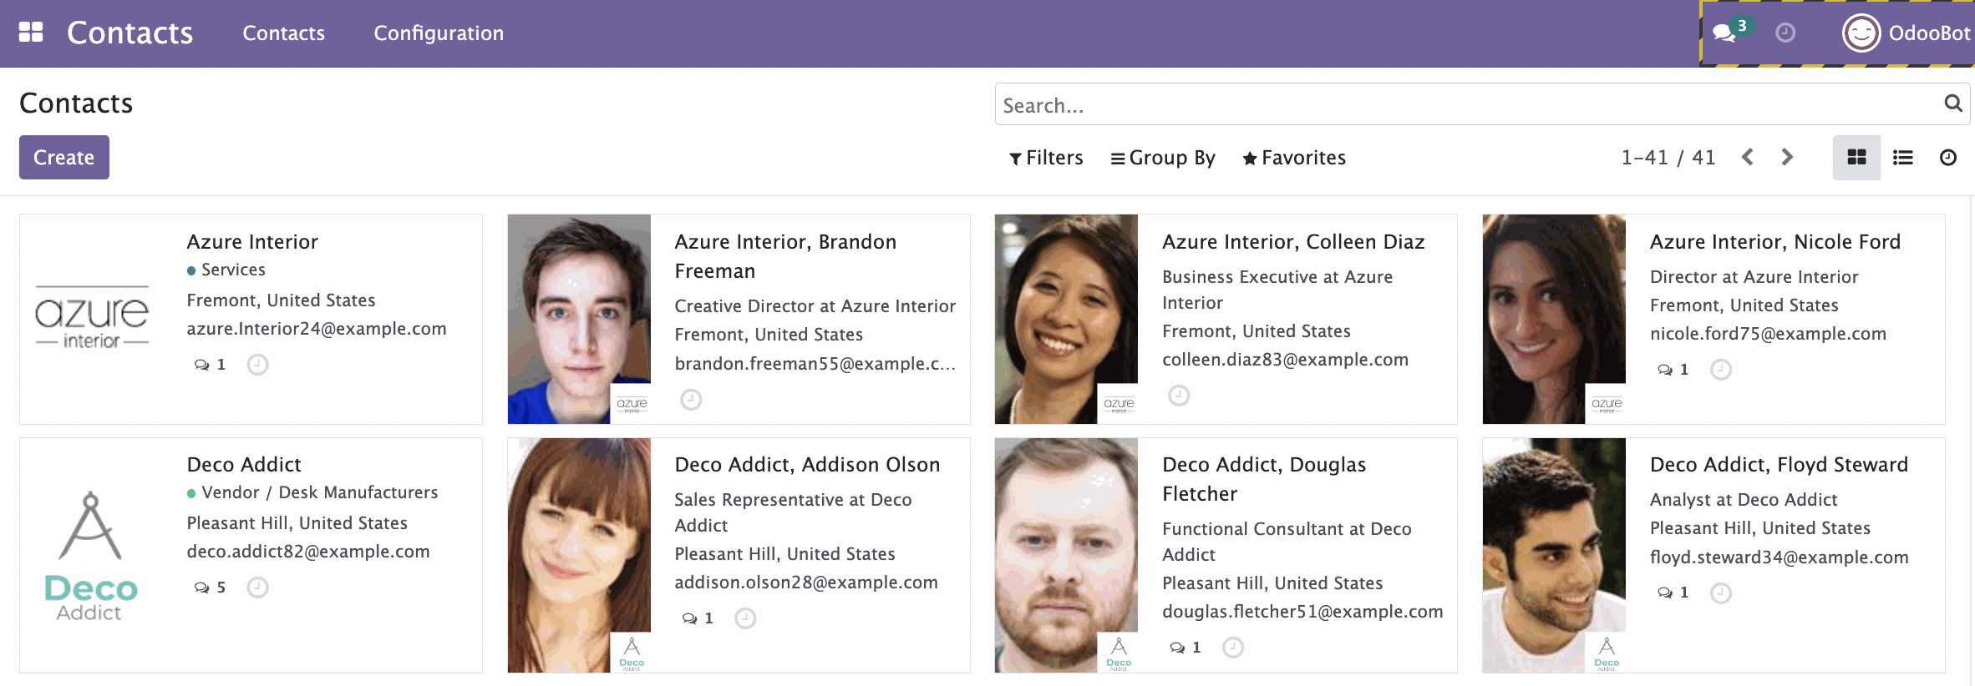The width and height of the screenshot is (1975, 686).
Task: Click activity clock on Deco Addict company card
Action: click(257, 588)
